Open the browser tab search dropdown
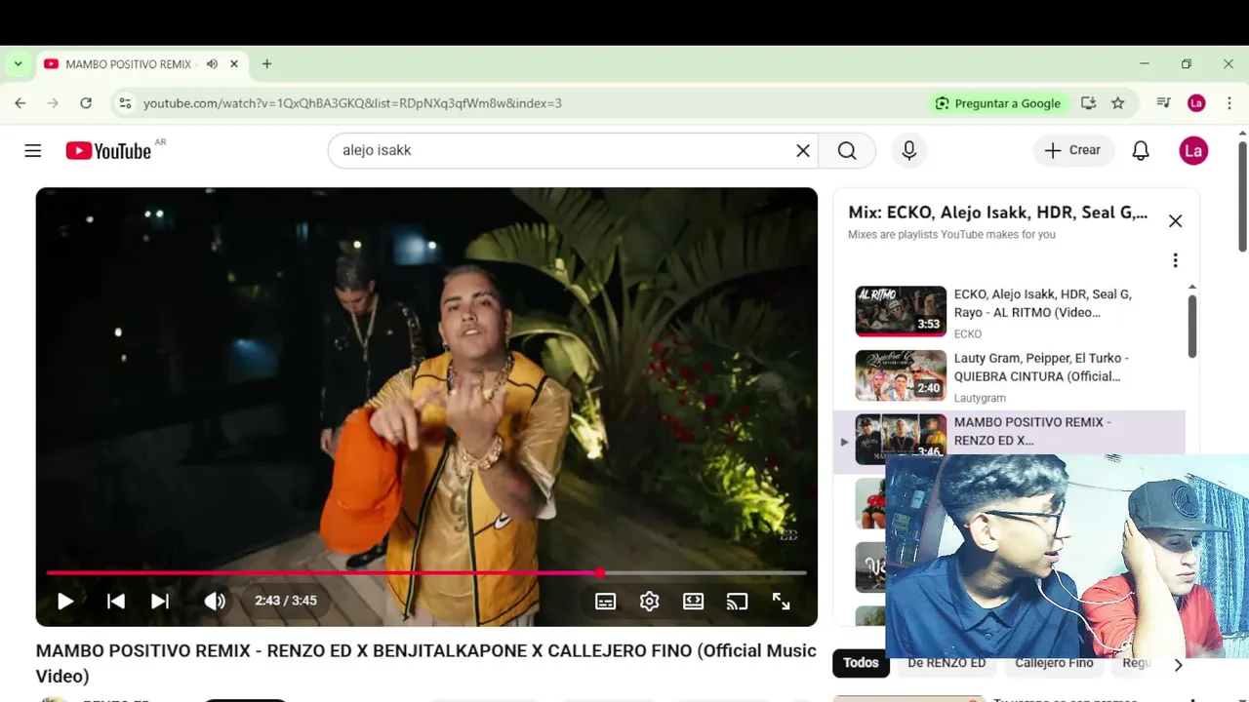The image size is (1249, 702). pos(18,64)
